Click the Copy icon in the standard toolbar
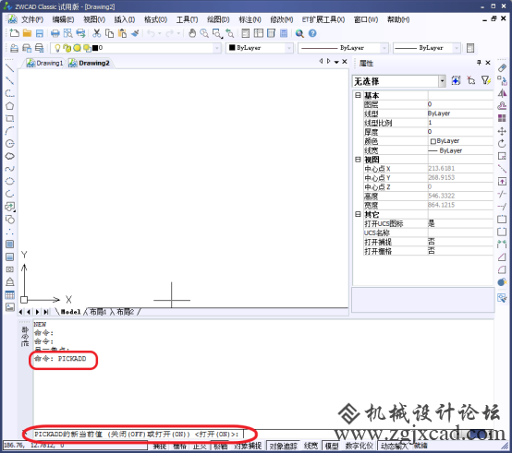Screen dimensions: 512x453 109,33
